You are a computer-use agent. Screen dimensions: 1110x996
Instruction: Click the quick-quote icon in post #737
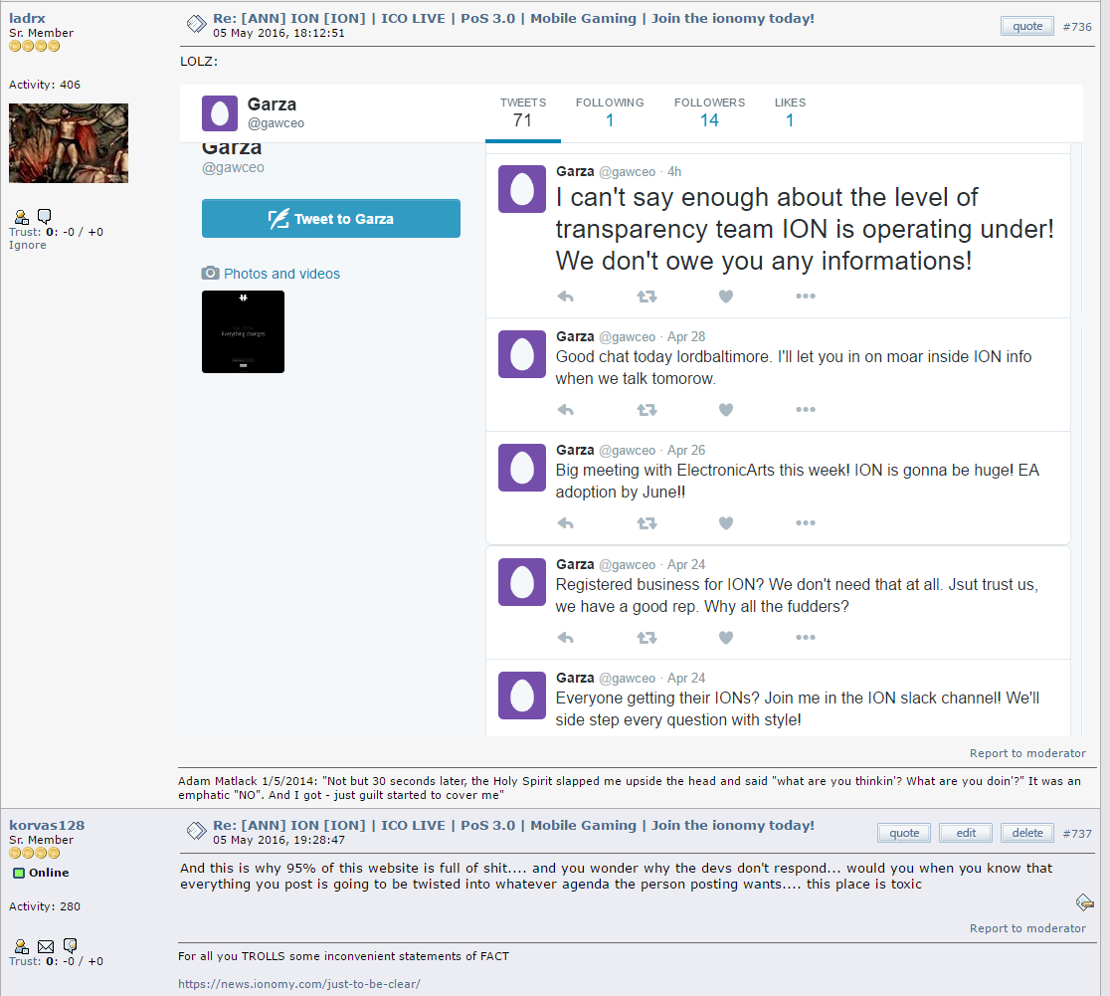tap(1084, 901)
